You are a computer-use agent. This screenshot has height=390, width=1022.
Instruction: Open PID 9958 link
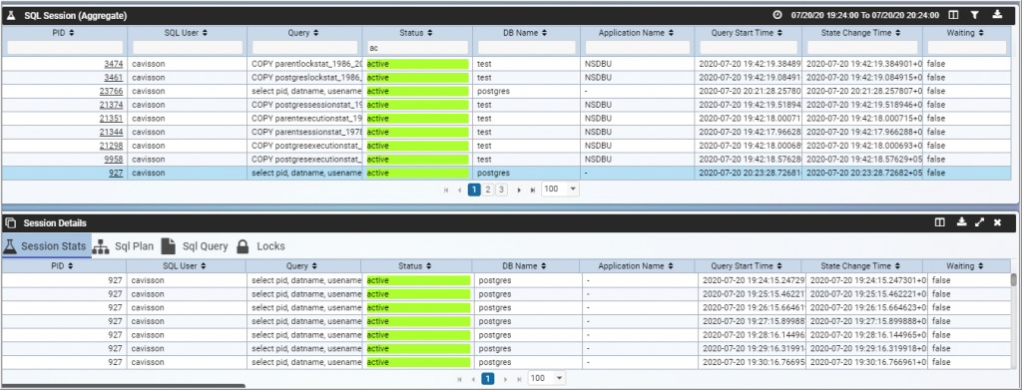[x=114, y=160]
